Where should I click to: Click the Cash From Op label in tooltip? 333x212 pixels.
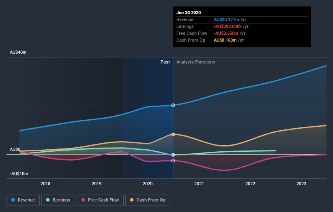point(191,40)
